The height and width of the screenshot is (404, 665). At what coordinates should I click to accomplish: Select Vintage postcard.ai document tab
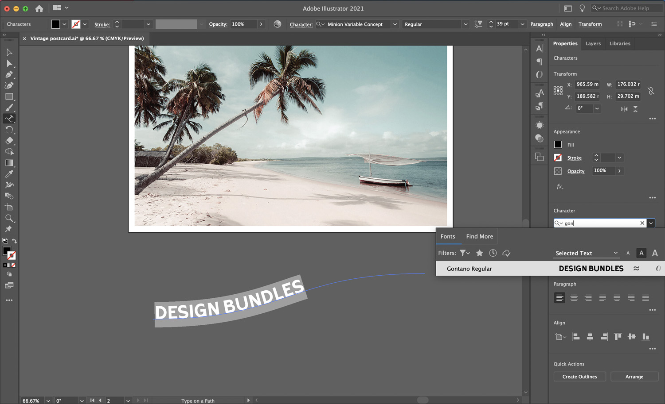pyautogui.click(x=87, y=38)
